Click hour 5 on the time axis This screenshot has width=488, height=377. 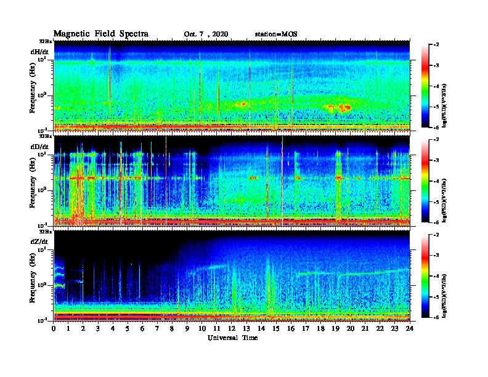tap(128, 328)
